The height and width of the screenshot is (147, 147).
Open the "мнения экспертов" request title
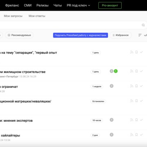pyautogui.click(x=16, y=120)
